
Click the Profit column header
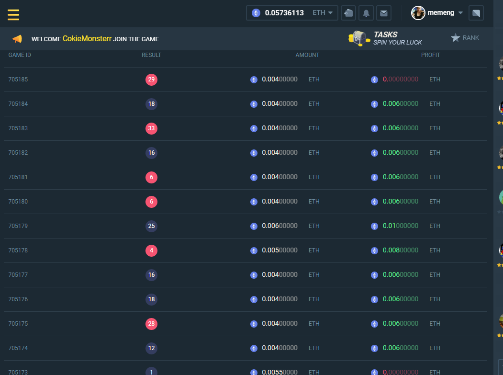pos(430,55)
